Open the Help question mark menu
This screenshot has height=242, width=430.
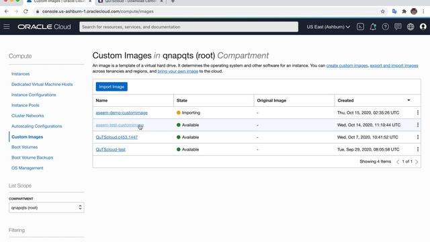tap(385, 27)
